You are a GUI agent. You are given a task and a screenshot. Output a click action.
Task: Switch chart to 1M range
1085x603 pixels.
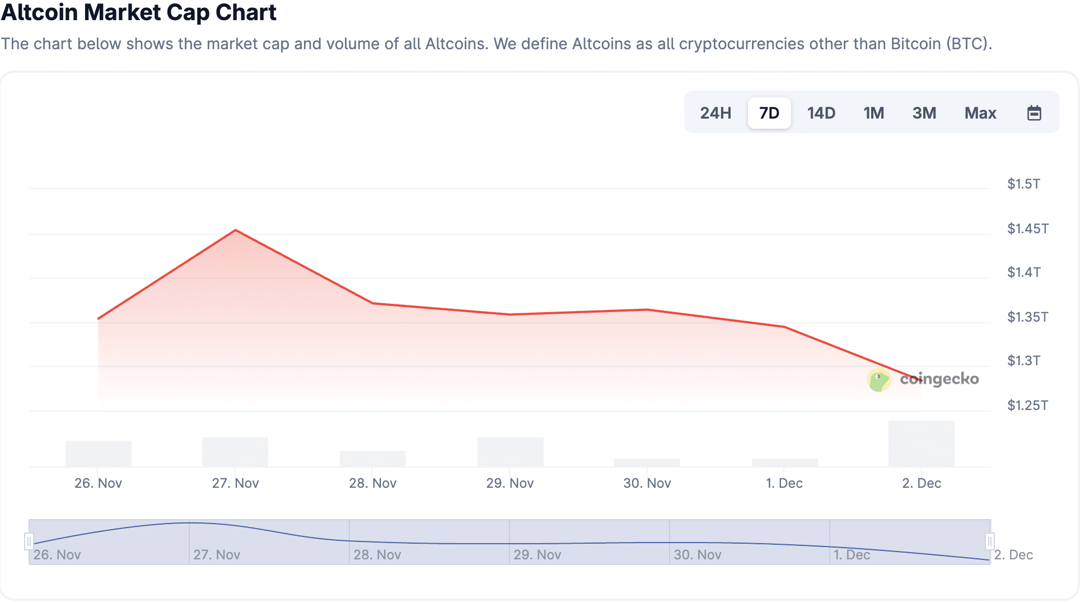[x=873, y=113]
